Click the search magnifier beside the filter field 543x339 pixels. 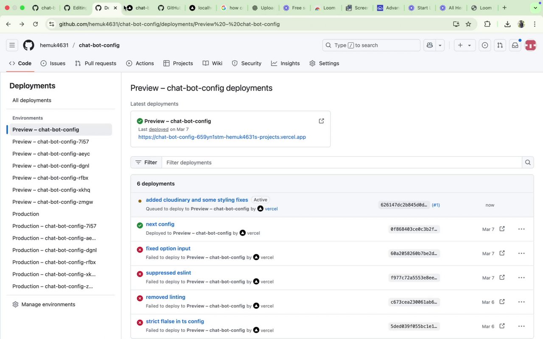point(528,162)
